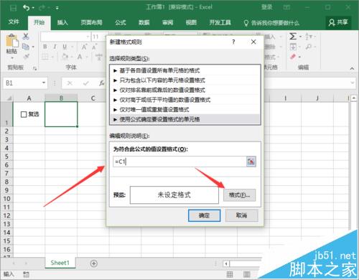Click the Sign in link in title bar

click(x=266, y=7)
